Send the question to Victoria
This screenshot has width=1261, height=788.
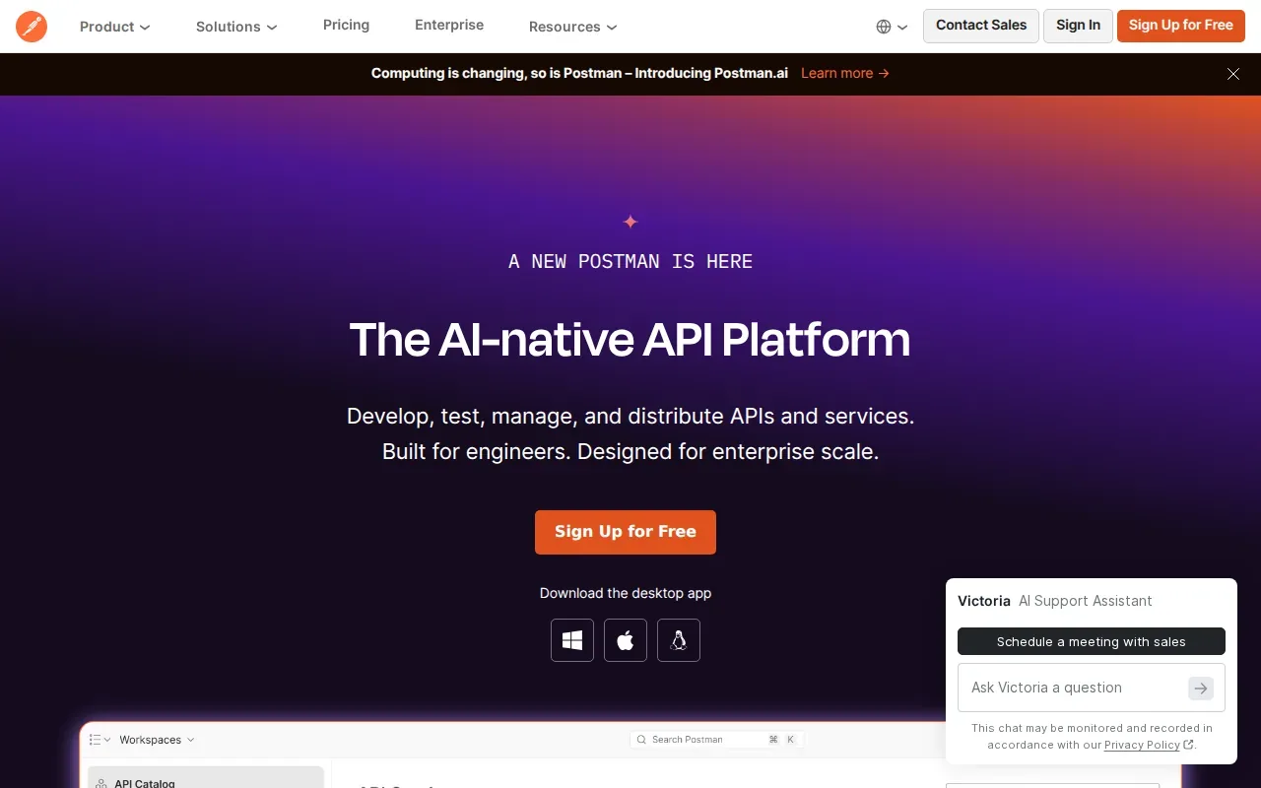click(x=1200, y=689)
